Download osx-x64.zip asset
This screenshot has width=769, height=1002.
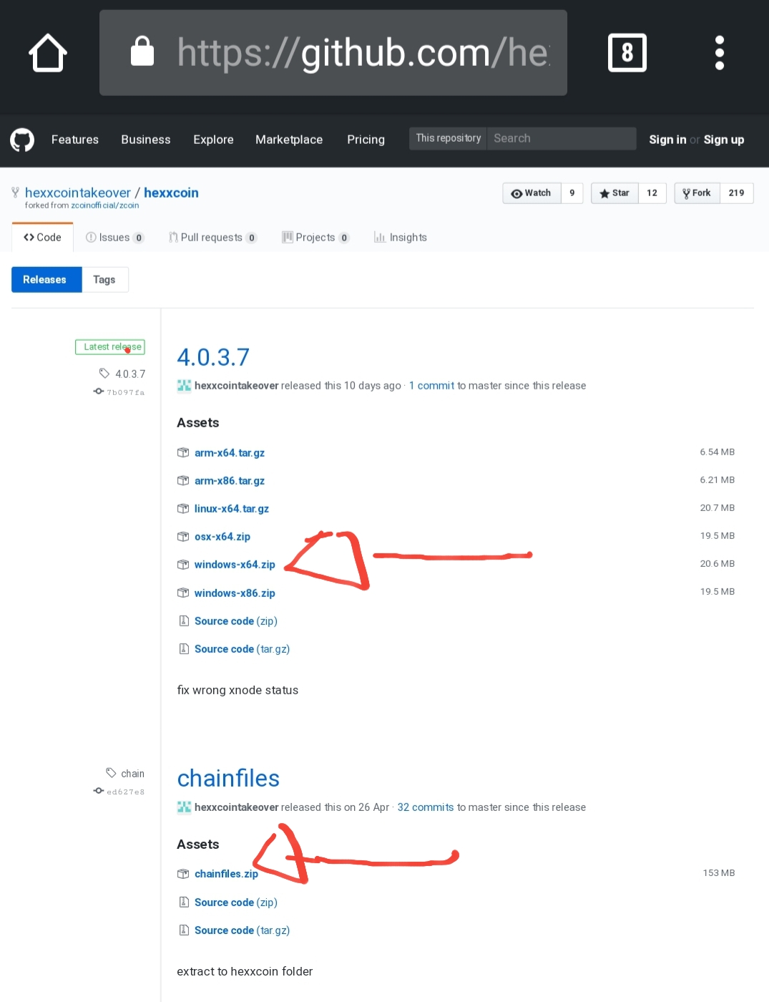point(222,537)
